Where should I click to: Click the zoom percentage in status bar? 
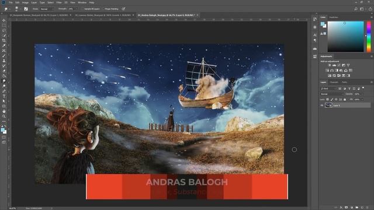click(x=12, y=208)
